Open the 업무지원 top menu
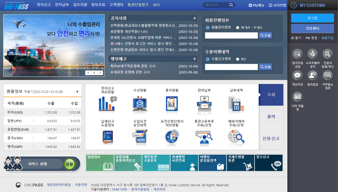Viewport: 338px width, 192px height. tap(80, 5)
